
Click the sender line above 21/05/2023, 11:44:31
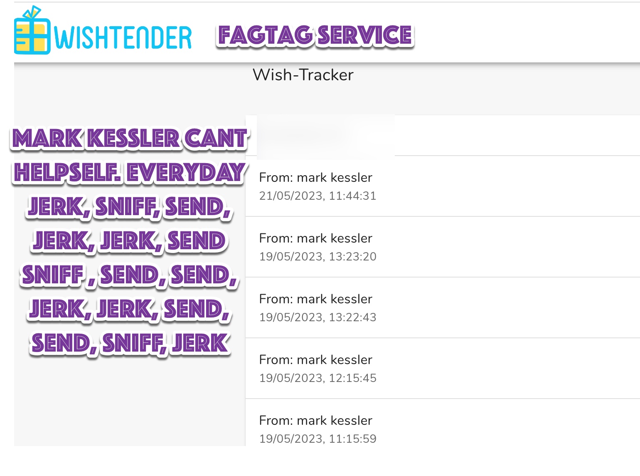pyautogui.click(x=315, y=178)
